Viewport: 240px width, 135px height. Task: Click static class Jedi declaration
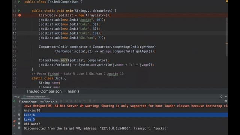coord(49,78)
